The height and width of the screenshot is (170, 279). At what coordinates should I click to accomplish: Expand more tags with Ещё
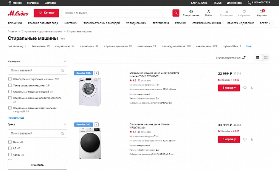tap(249, 46)
